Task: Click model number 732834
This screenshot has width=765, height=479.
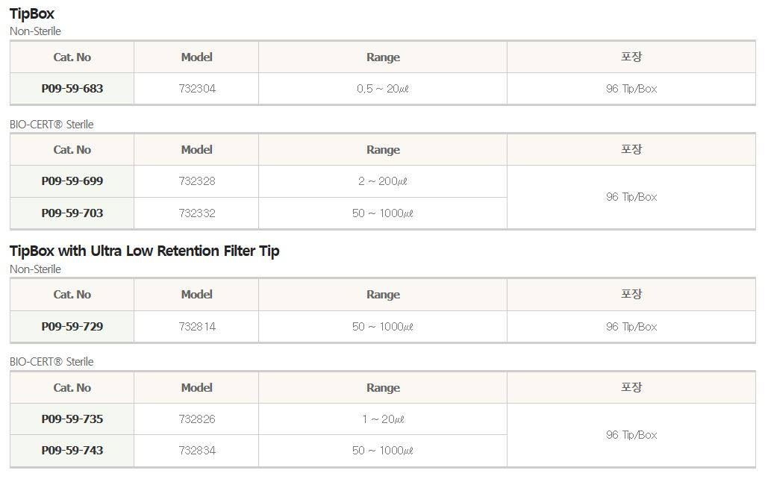Action: coord(197,451)
